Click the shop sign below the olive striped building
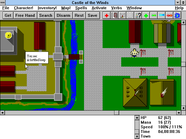Screen dimensions: 186x139 click(x=171, y=53)
